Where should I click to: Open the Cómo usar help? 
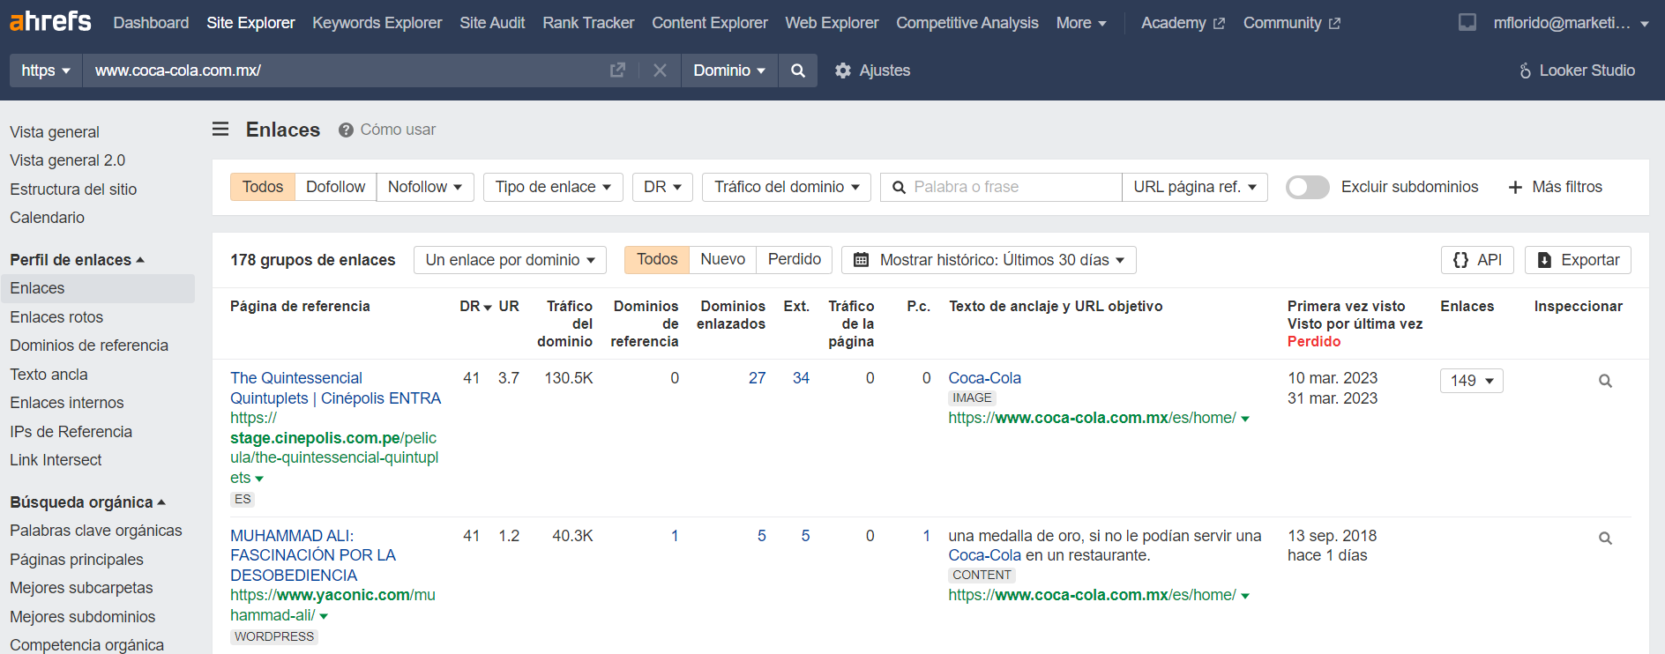point(387,130)
